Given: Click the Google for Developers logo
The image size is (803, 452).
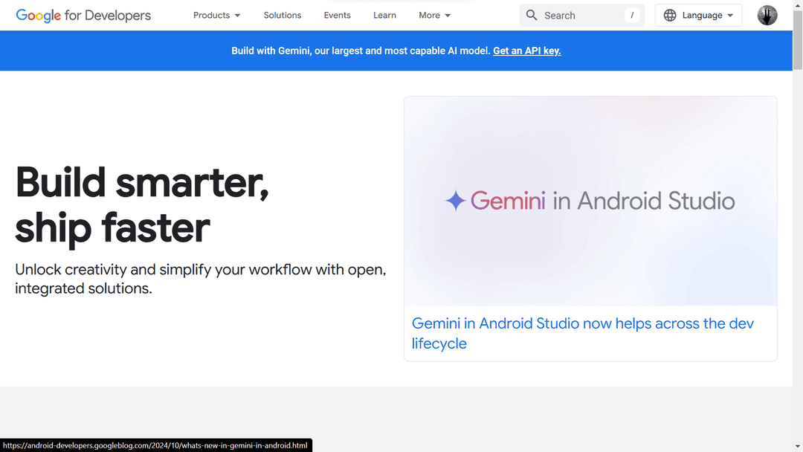Looking at the screenshot, I should [x=83, y=15].
